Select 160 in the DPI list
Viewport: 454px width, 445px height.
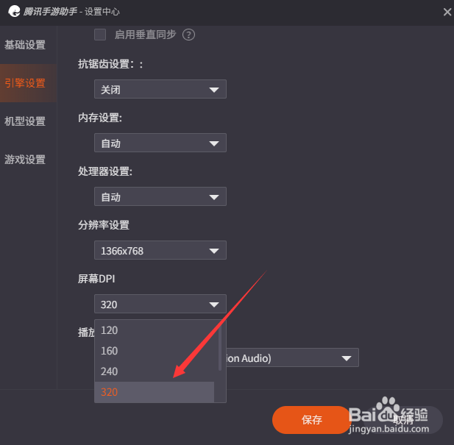[156, 351]
